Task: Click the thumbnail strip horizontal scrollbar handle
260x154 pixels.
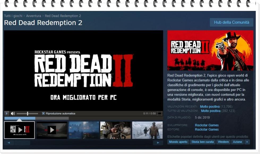Action: coord(22,143)
